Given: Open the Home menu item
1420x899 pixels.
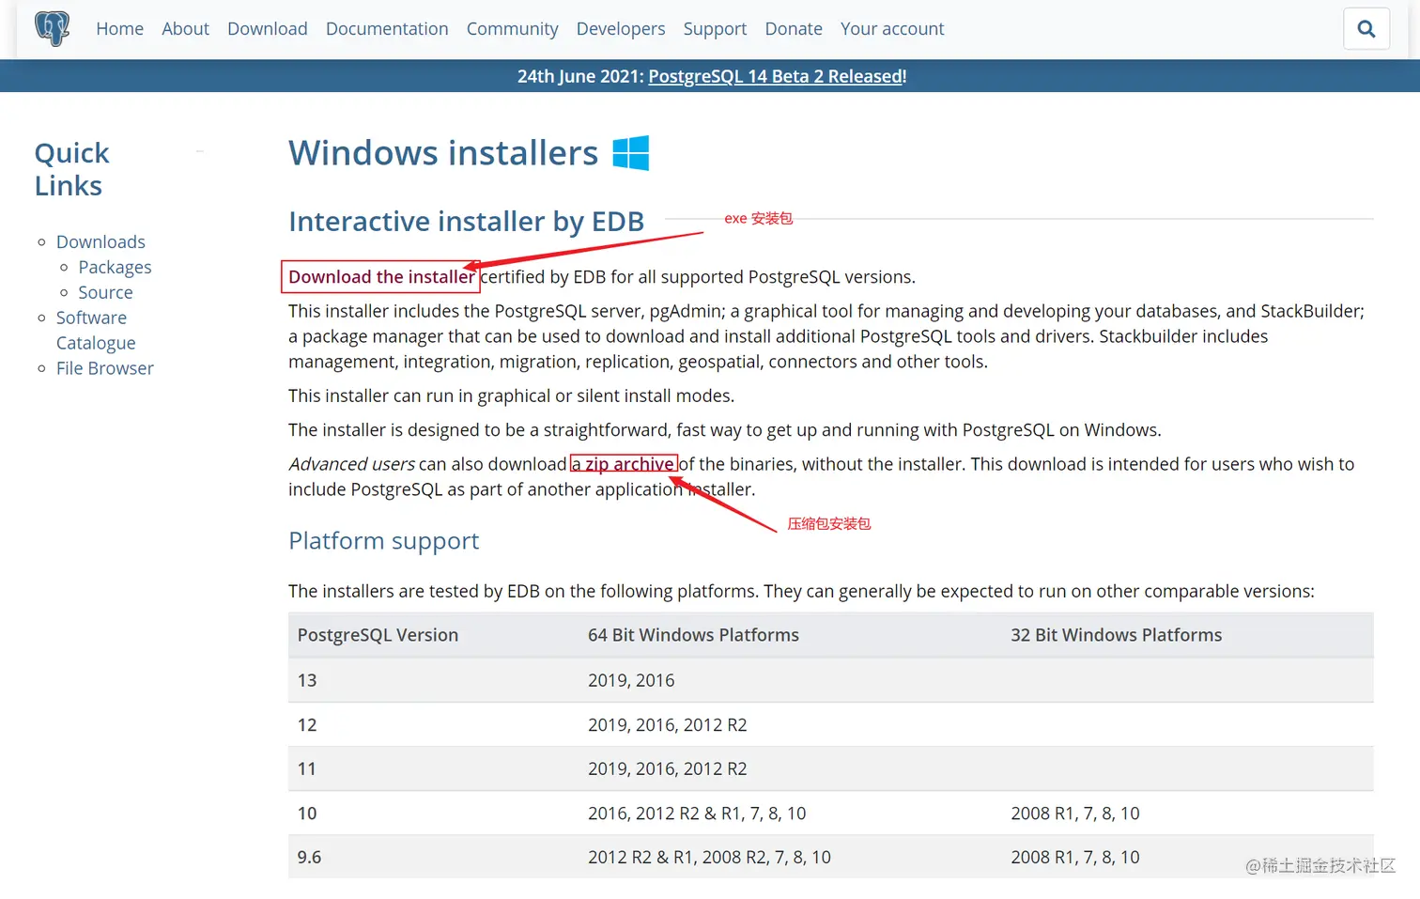Looking at the screenshot, I should [119, 29].
